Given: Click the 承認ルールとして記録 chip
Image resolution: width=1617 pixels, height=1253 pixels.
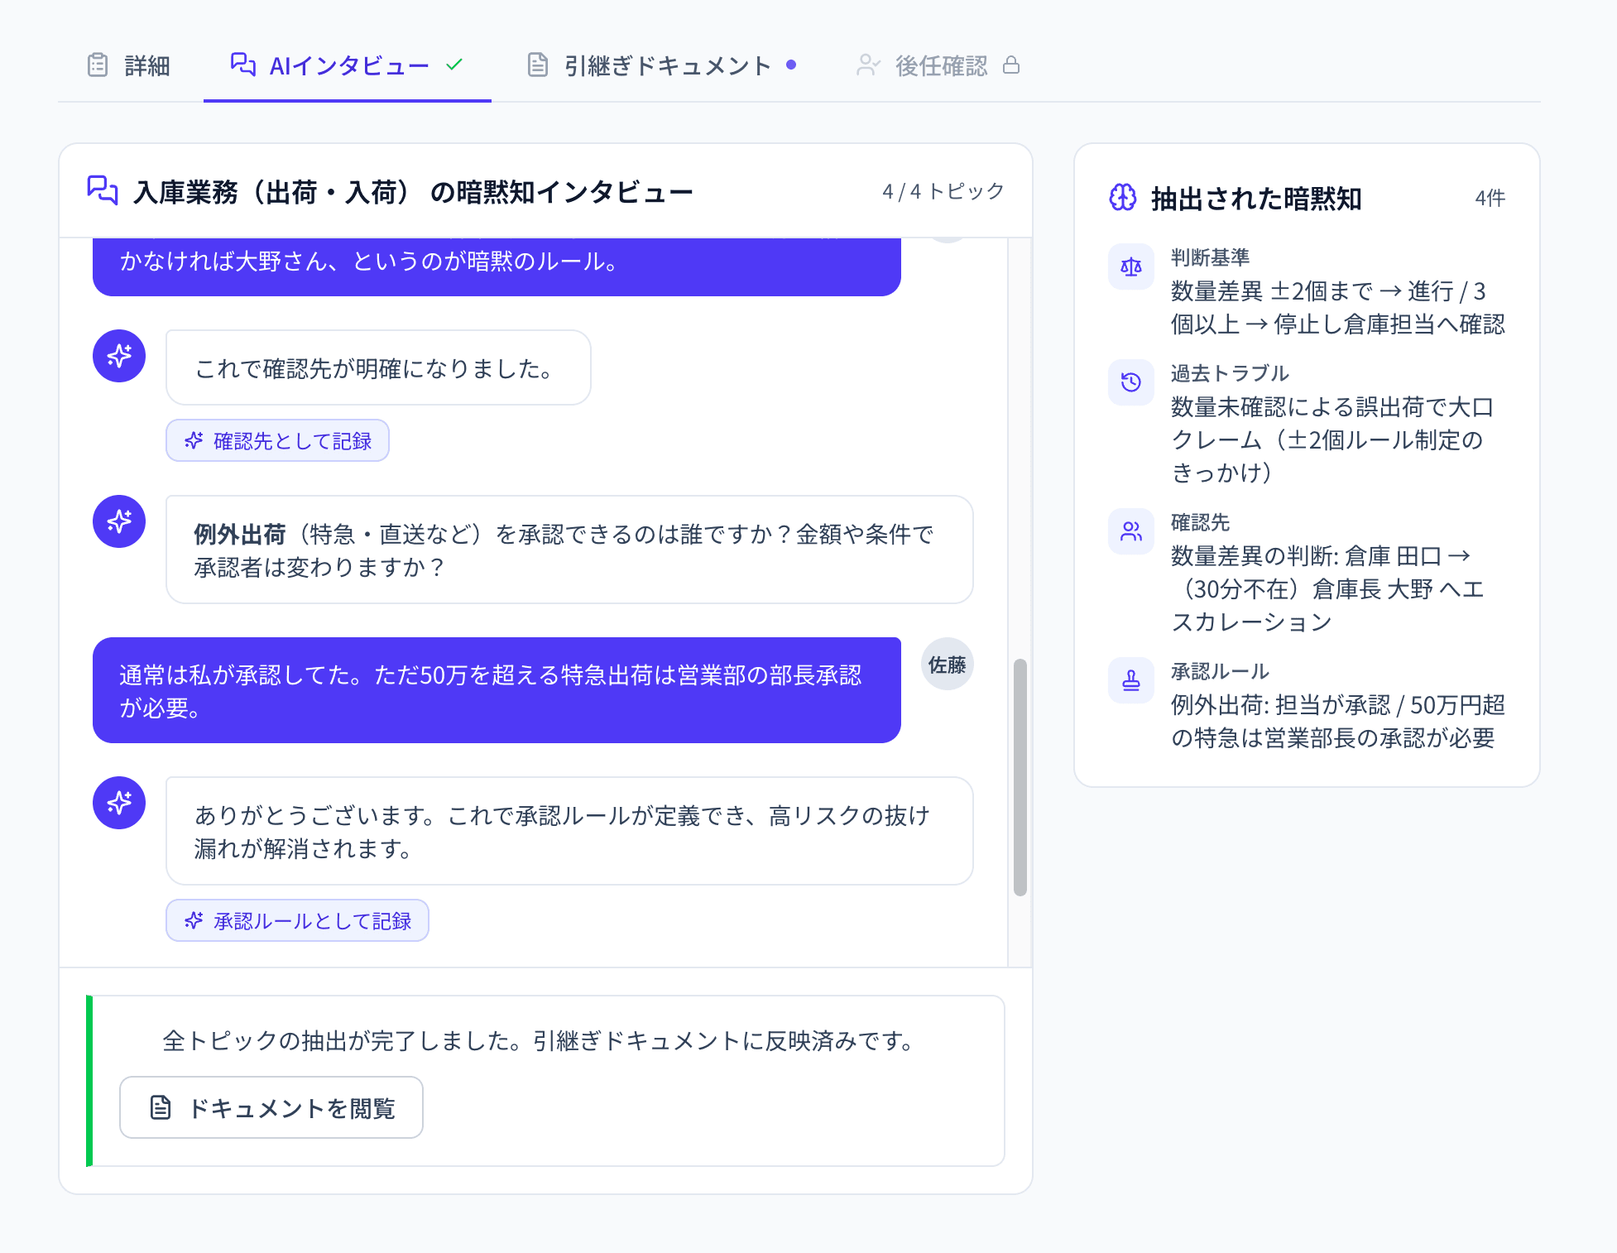Looking at the screenshot, I should tap(297, 920).
